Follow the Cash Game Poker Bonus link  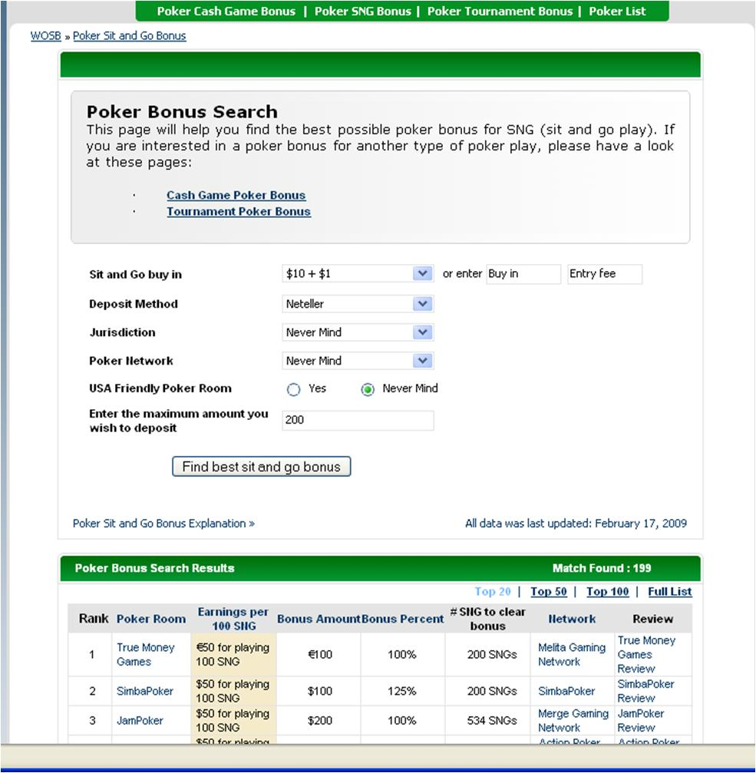coord(236,195)
